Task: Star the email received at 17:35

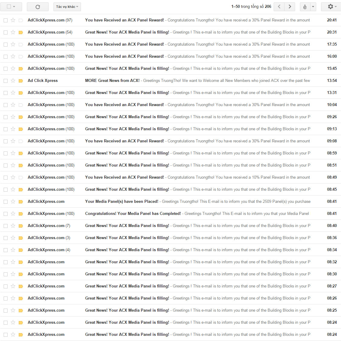Action: click(13, 44)
